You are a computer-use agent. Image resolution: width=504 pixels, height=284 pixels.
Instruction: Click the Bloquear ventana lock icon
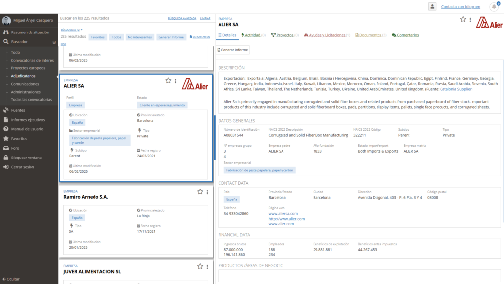coord(6,158)
